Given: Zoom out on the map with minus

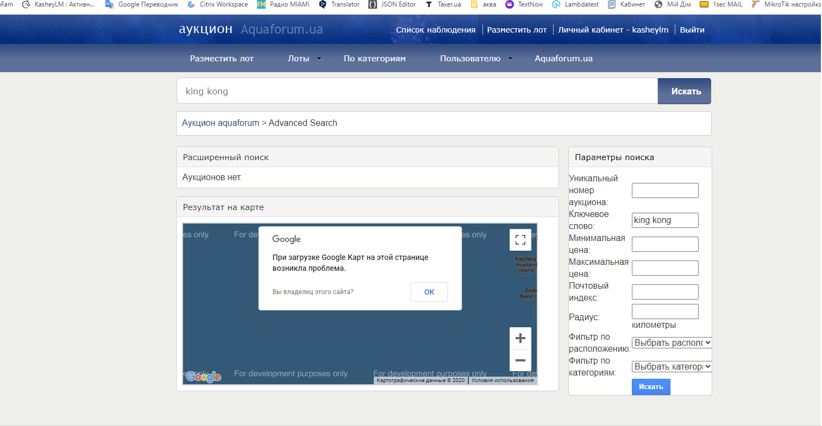Looking at the screenshot, I should point(520,360).
